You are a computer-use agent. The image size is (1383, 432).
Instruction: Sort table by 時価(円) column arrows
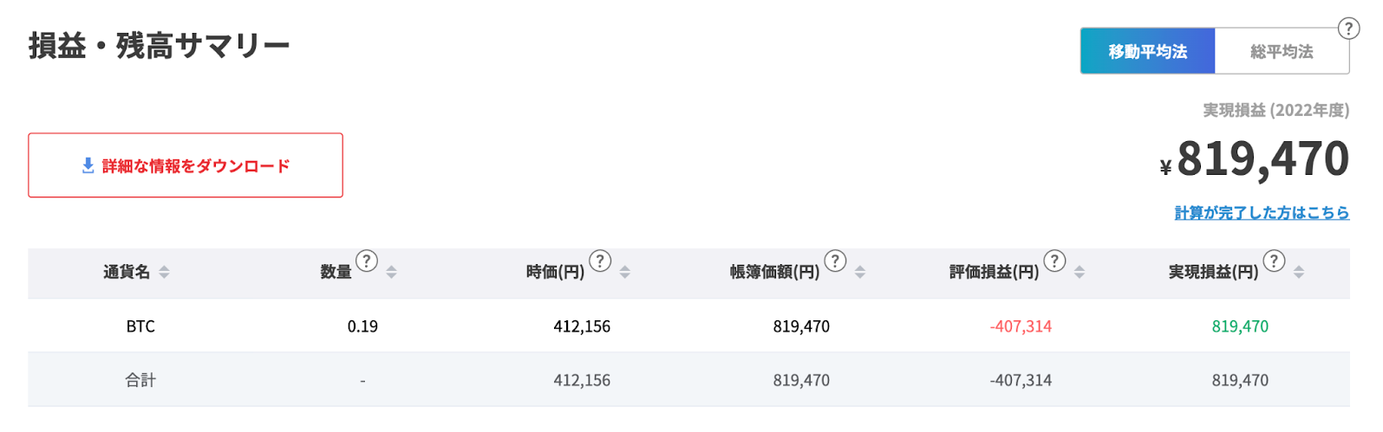pos(624,272)
